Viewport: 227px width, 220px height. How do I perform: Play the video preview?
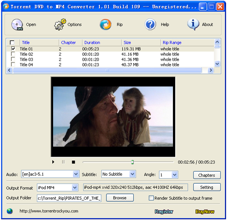click(x=53, y=162)
